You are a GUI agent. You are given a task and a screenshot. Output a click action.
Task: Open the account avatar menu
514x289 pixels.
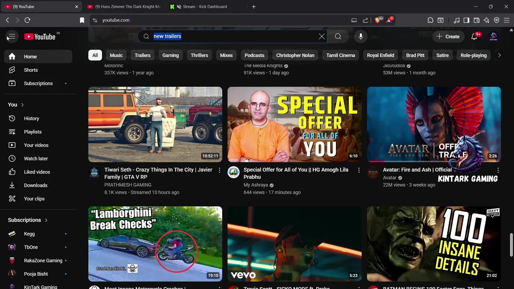(494, 37)
